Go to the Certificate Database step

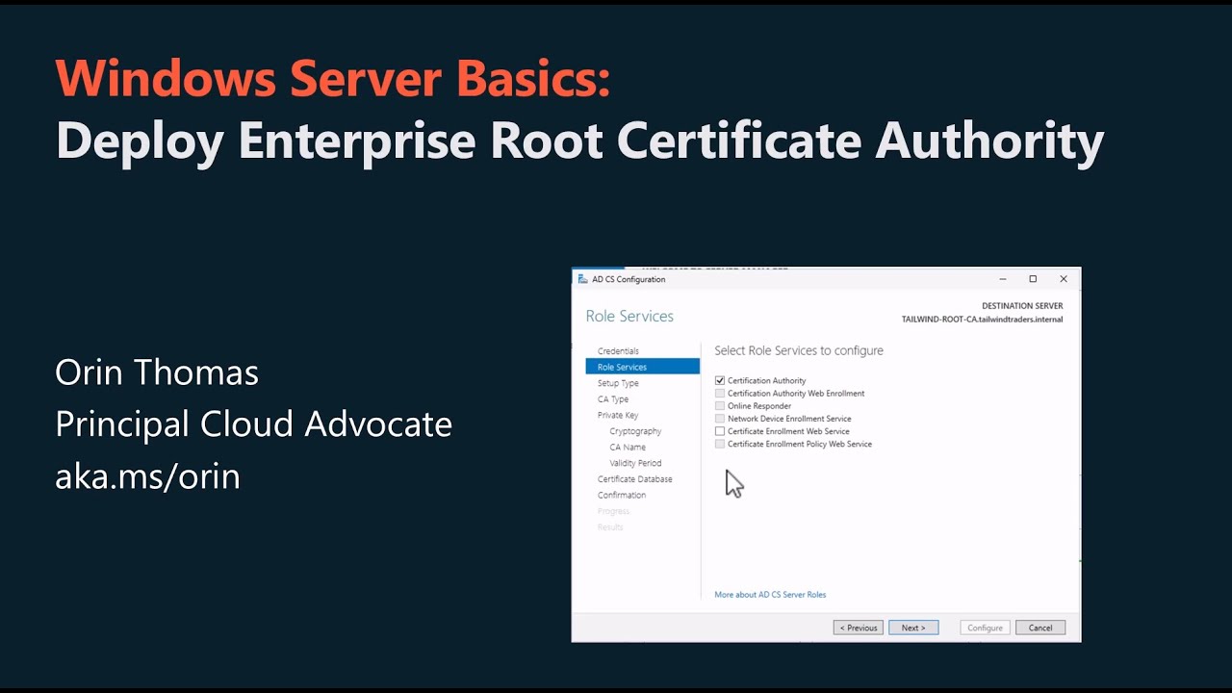tap(635, 479)
